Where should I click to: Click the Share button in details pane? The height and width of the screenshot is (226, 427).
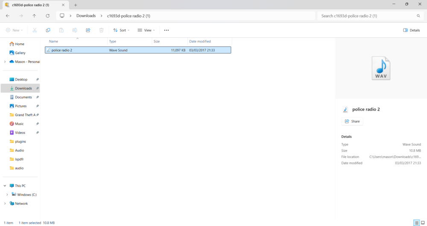tap(352, 121)
